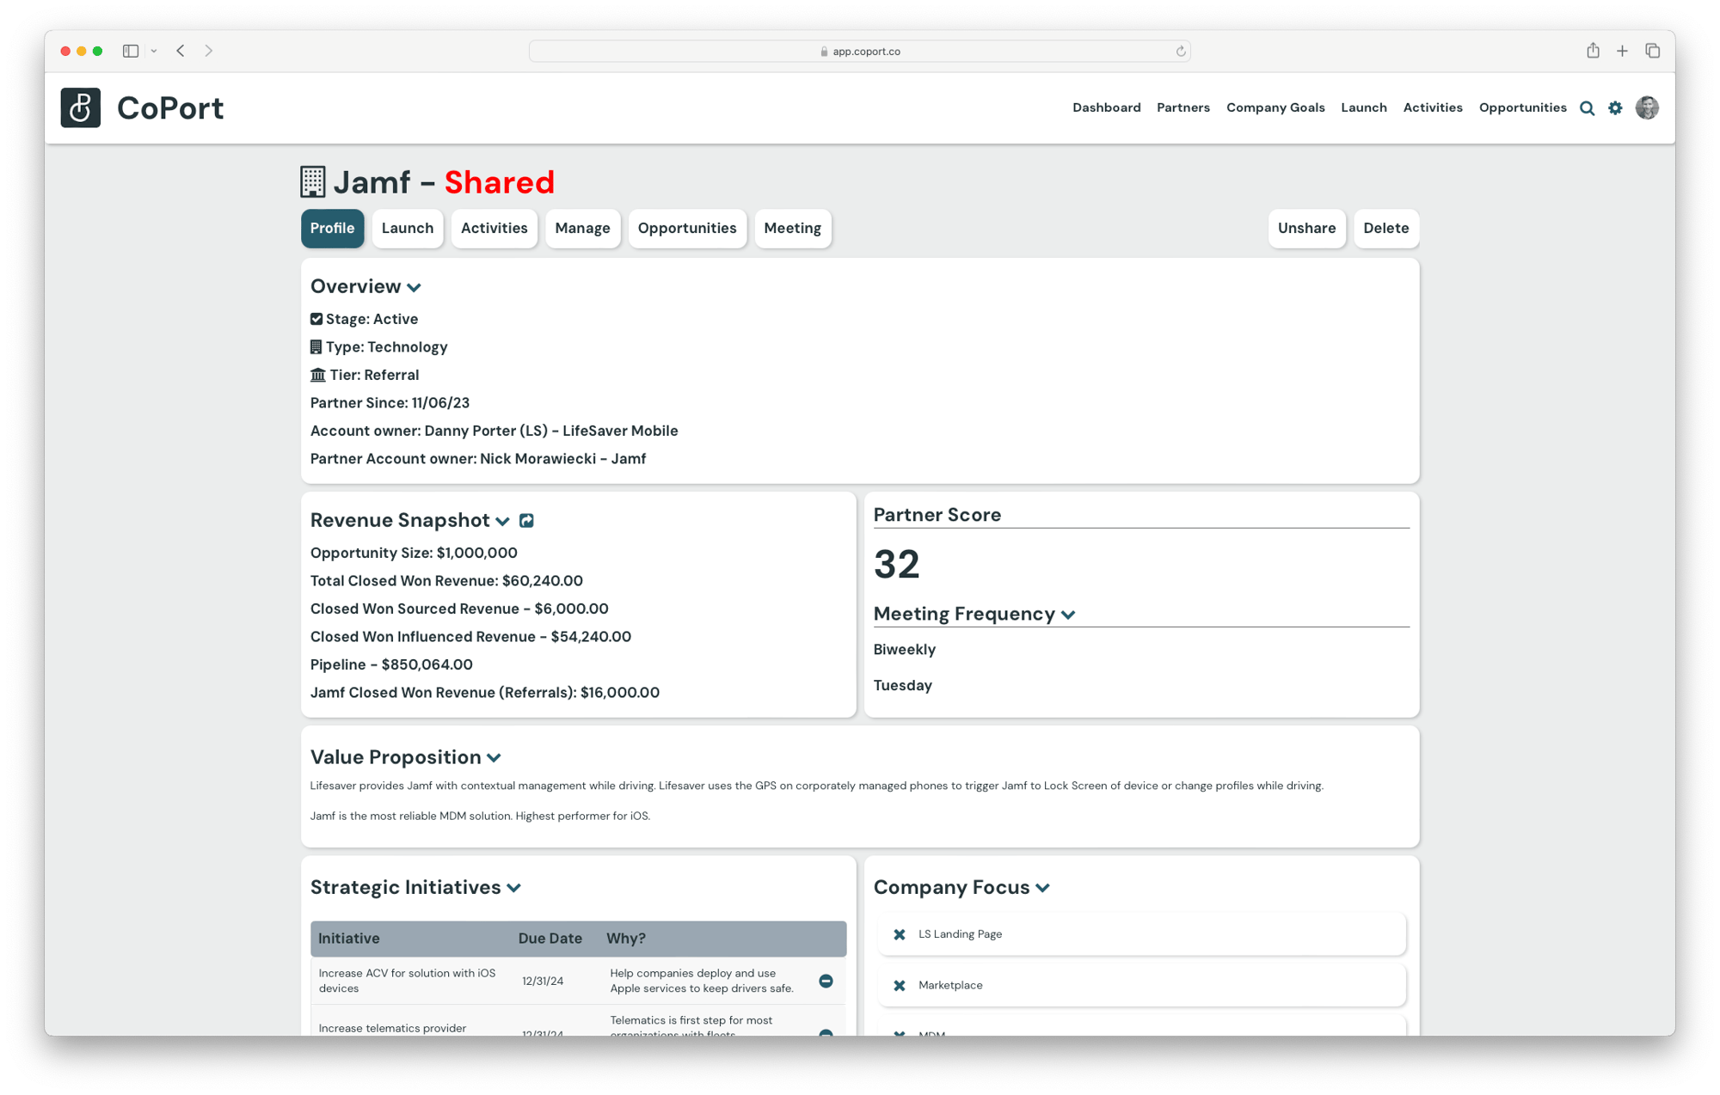The width and height of the screenshot is (1720, 1095).
Task: Open a new browser tab with plus
Action: tap(1622, 52)
